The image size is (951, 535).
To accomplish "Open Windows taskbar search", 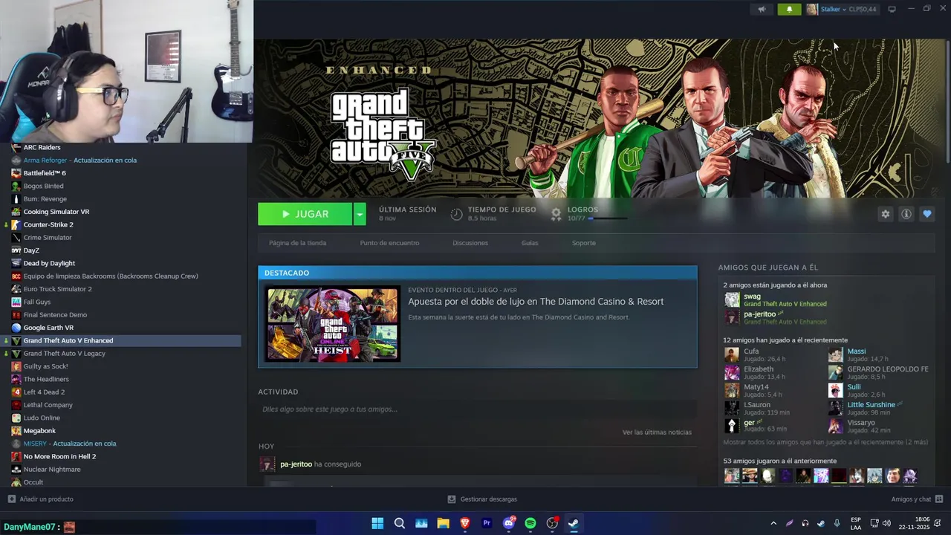I will tap(400, 523).
